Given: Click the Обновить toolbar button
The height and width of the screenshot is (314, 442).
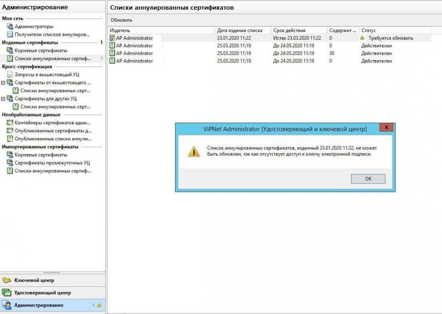Looking at the screenshot, I should click(x=121, y=20).
